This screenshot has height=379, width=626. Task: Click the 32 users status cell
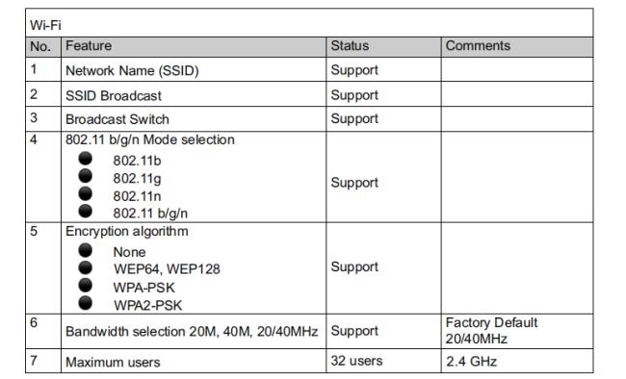383,362
